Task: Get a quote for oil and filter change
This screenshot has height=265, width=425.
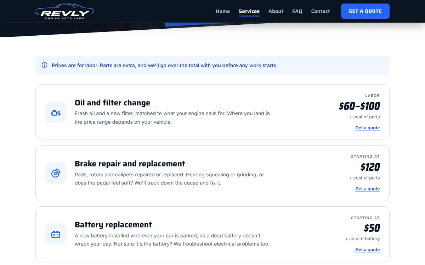Action: pos(368,128)
